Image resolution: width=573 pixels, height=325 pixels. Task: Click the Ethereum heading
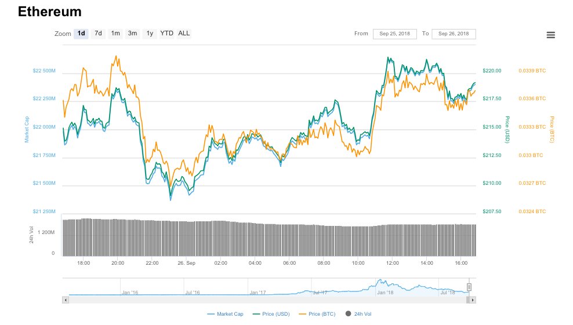point(50,12)
